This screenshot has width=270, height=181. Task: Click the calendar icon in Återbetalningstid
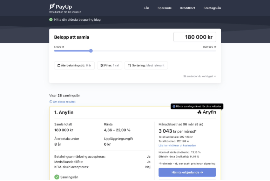pos(59,65)
